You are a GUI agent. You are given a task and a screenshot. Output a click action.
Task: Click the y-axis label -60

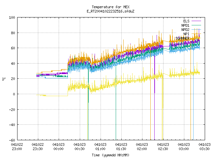pyautogui.click(x=12, y=140)
